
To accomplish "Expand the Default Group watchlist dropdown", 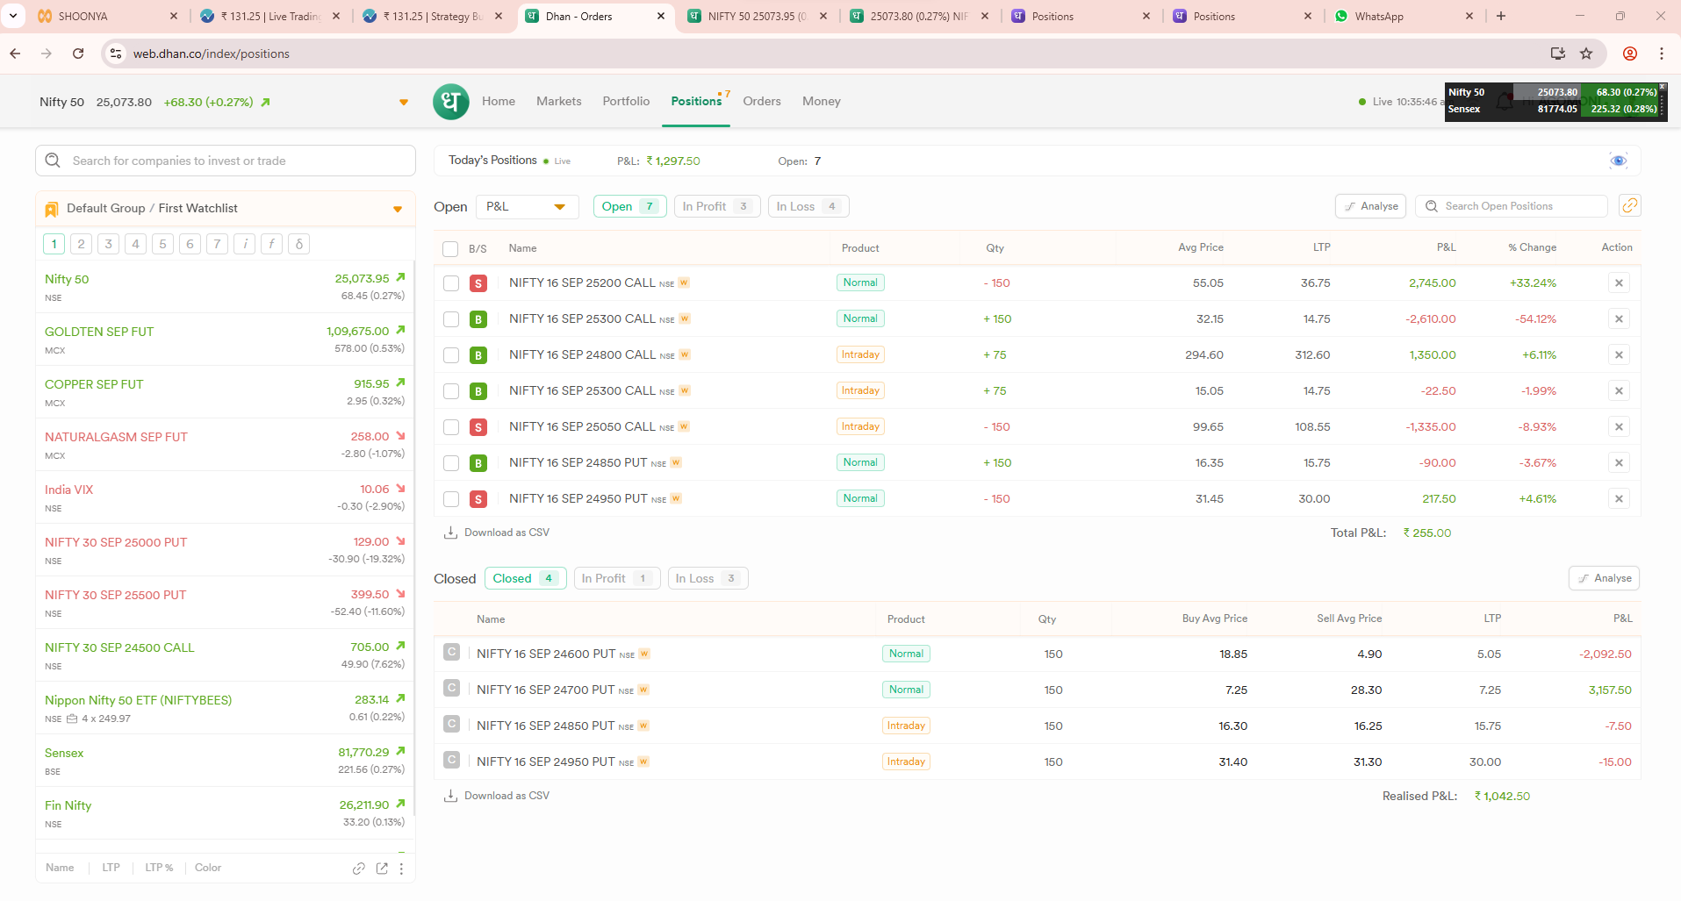I will click(x=398, y=209).
